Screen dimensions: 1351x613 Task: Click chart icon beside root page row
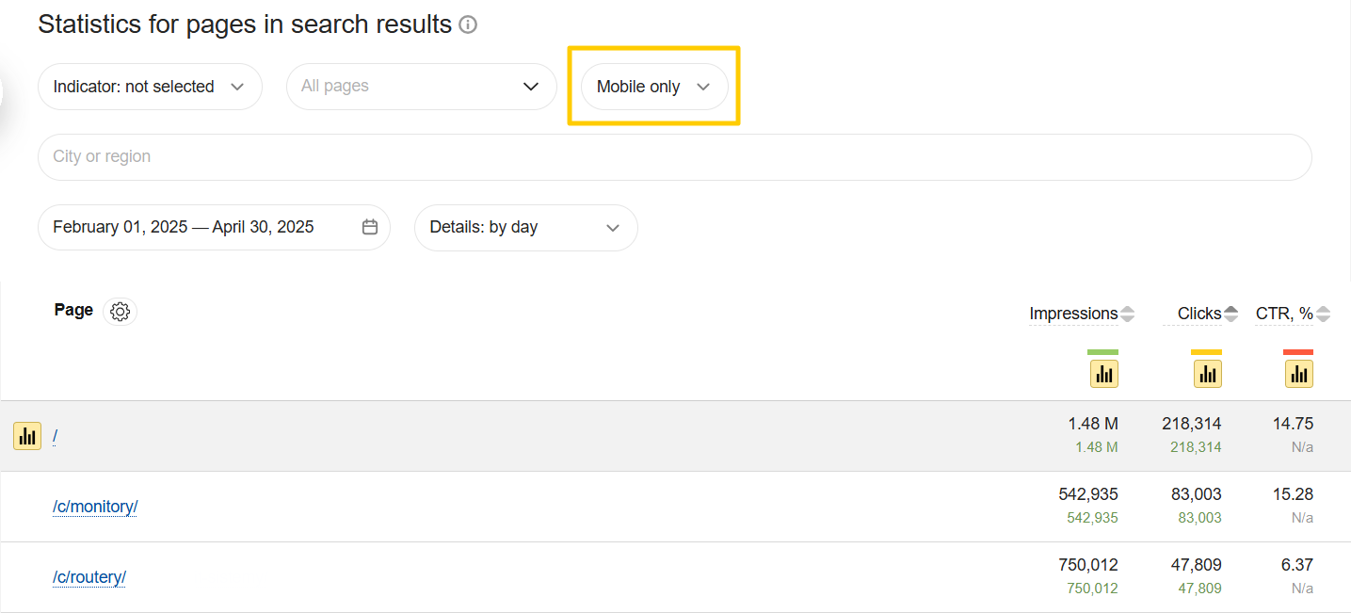(x=27, y=436)
